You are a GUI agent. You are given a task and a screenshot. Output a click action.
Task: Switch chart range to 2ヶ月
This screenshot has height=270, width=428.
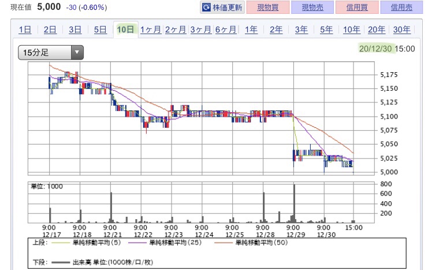click(x=176, y=29)
